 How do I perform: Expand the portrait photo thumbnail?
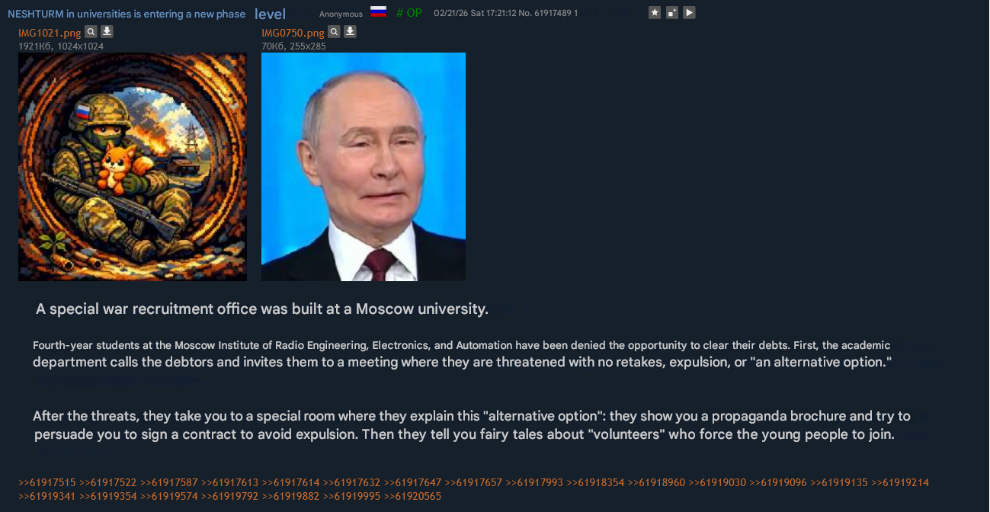(364, 167)
